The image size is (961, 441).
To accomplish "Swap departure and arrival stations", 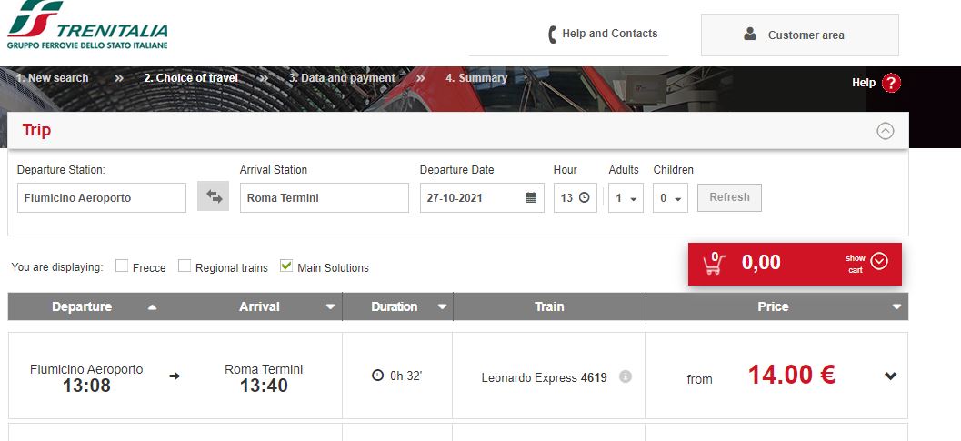I will pos(214,197).
